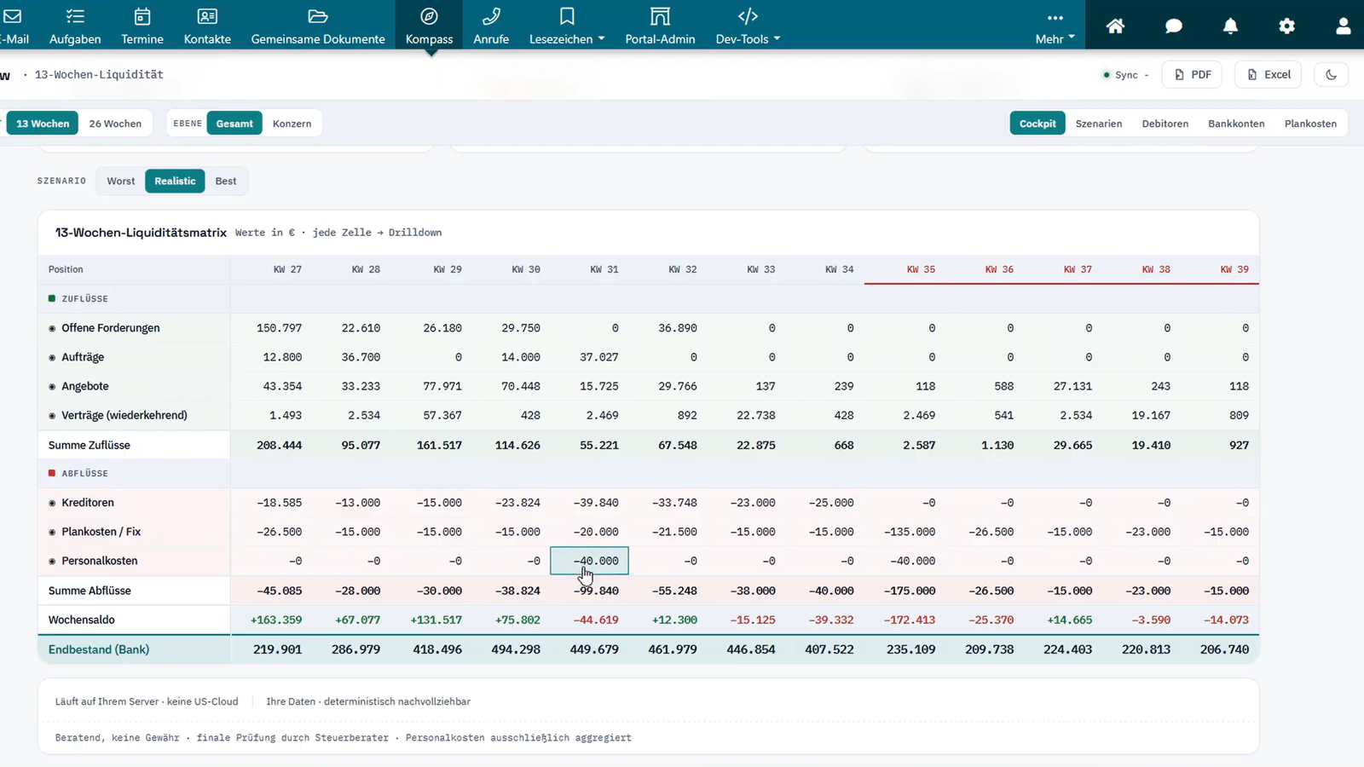Open Sync status indicator
Screen dimensions: 1364x767
(1125, 75)
